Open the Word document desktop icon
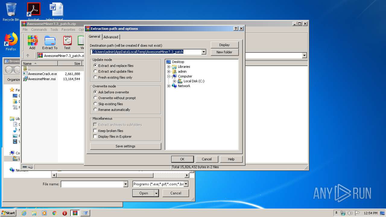 (56, 11)
